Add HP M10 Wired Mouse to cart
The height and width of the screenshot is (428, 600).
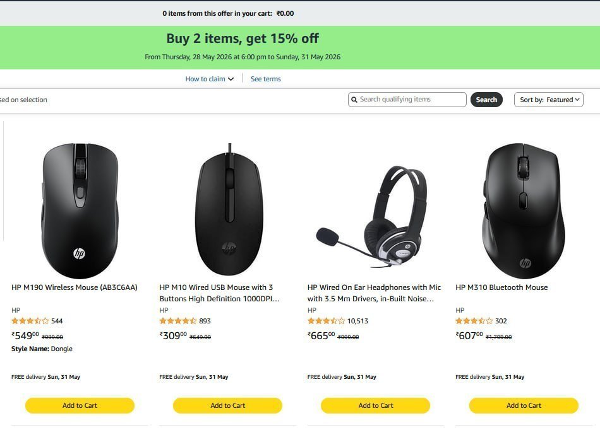[x=227, y=405]
